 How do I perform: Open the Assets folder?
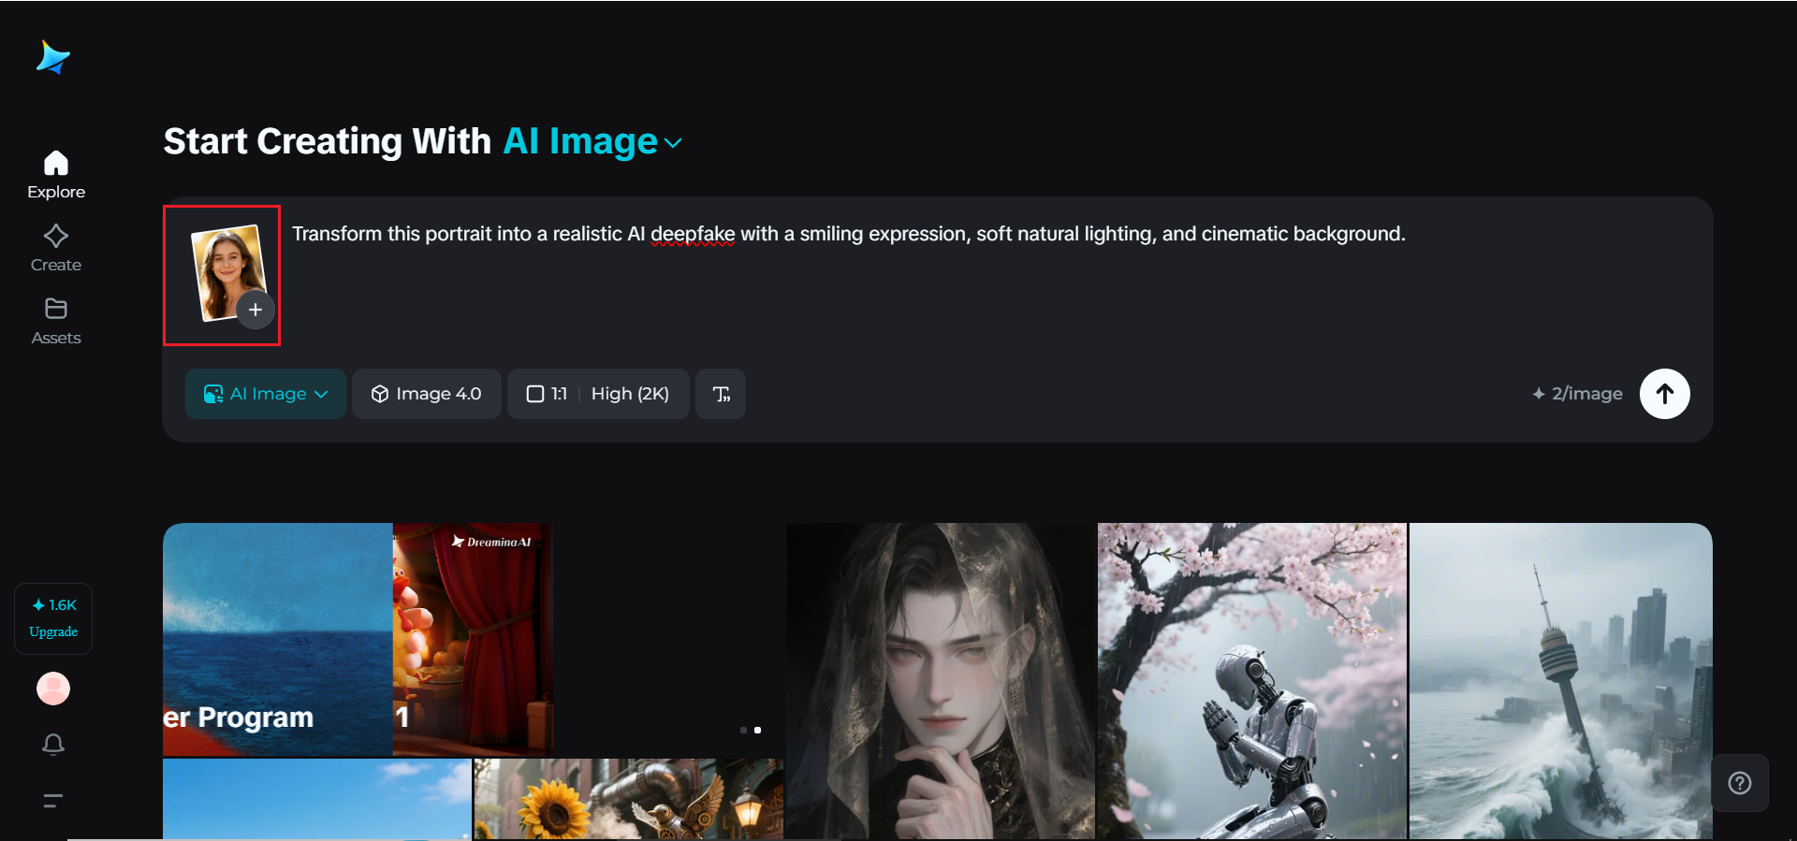coord(56,321)
